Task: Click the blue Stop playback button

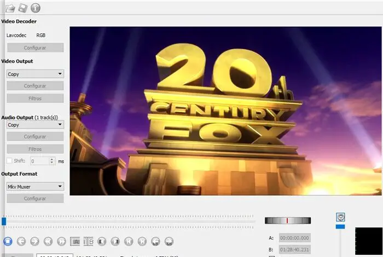Action: [8, 241]
